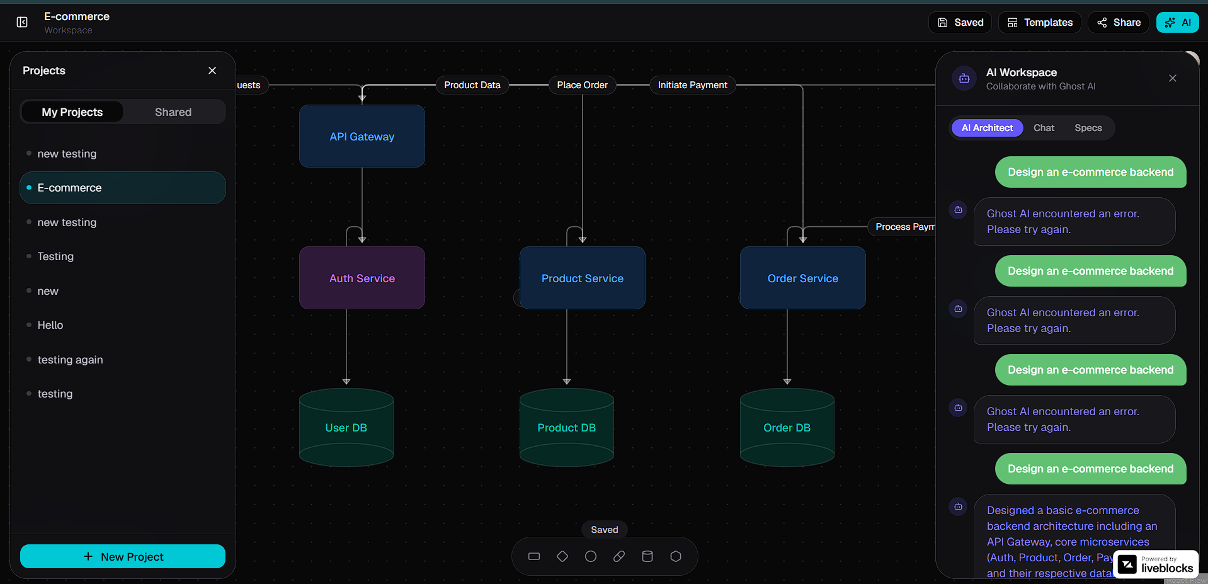Select the API Gateway node
Image resolution: width=1208 pixels, height=584 pixels.
click(x=362, y=136)
